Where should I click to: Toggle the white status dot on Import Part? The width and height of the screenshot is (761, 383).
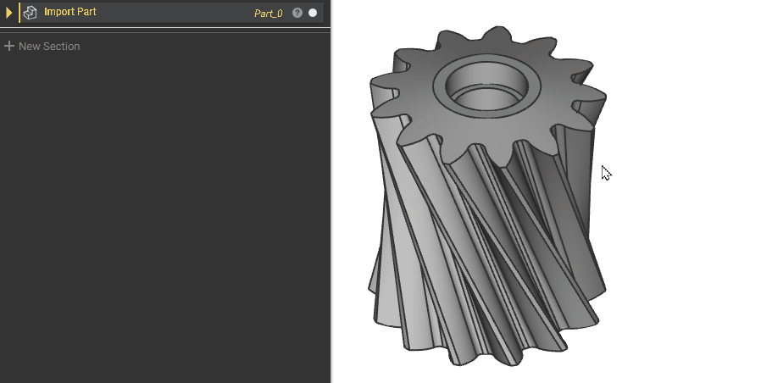313,13
